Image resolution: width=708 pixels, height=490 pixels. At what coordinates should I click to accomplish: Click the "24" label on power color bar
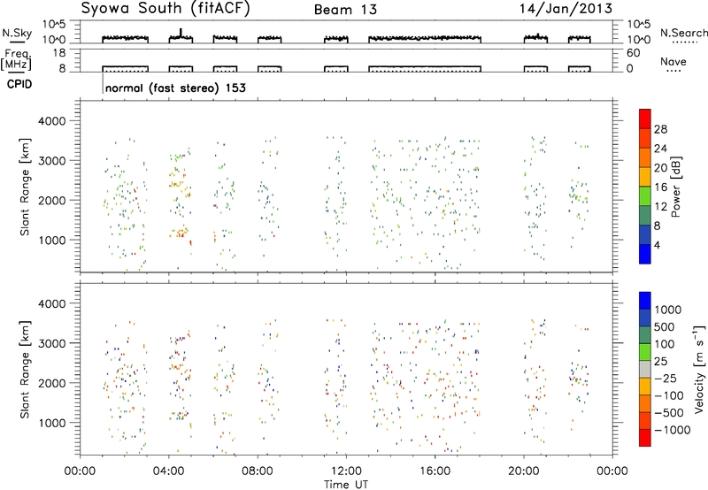(x=660, y=149)
